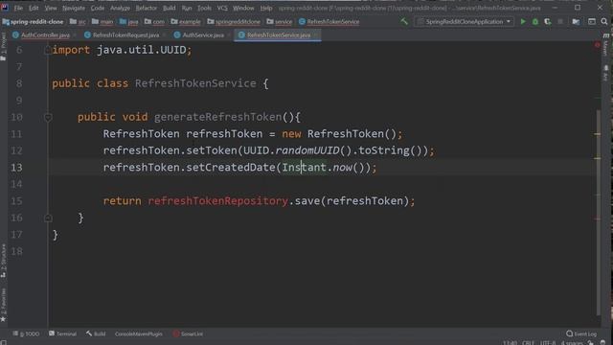
Task: Open the Favorites tool window sidebar button
Action: pos(4,305)
